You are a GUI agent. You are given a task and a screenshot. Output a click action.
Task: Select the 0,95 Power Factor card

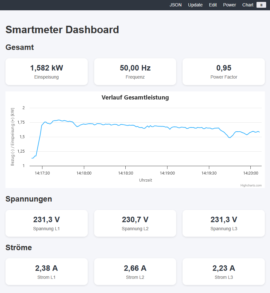click(223, 71)
